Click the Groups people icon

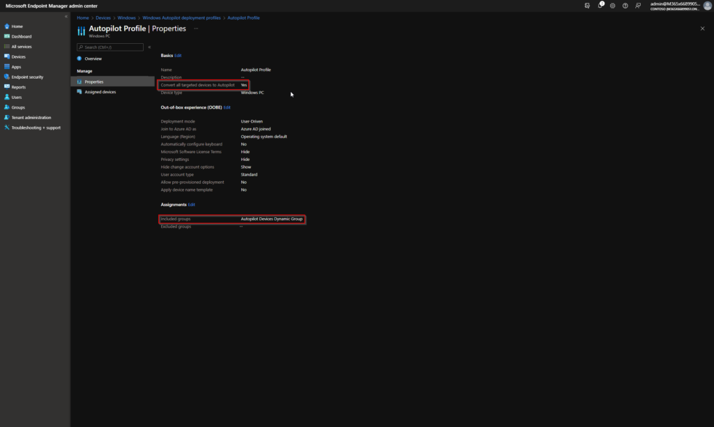[7, 107]
